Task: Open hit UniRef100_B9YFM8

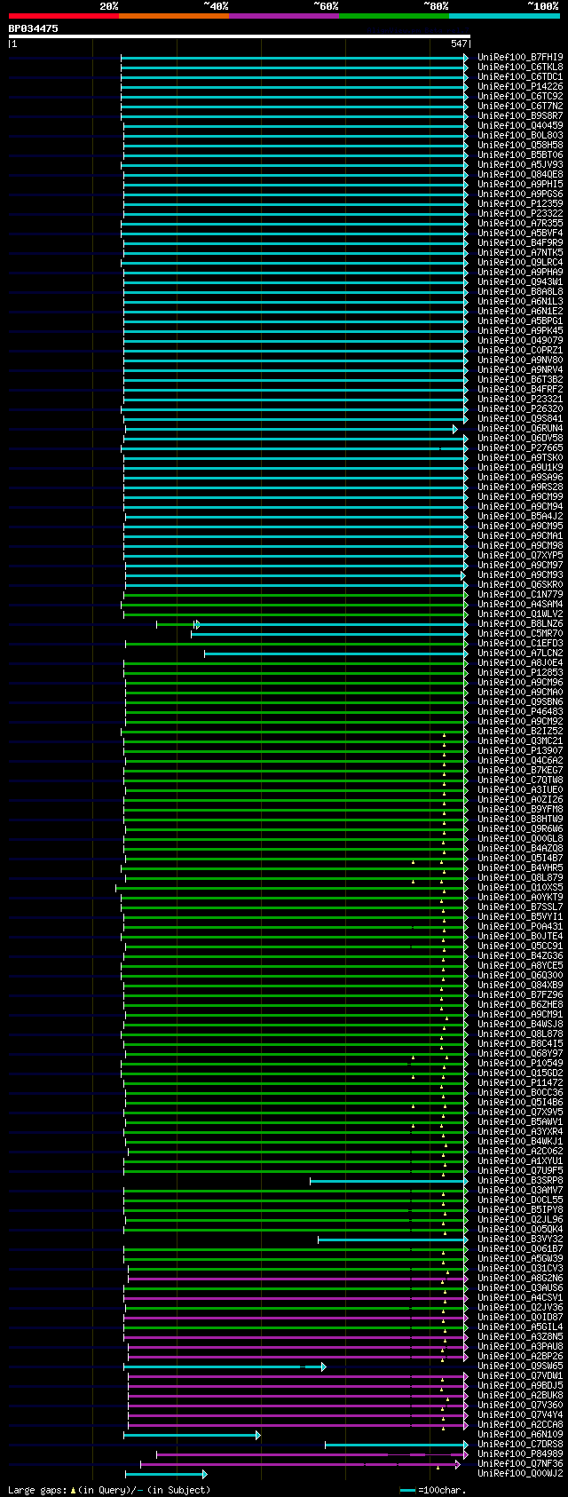Action: pyautogui.click(x=520, y=809)
